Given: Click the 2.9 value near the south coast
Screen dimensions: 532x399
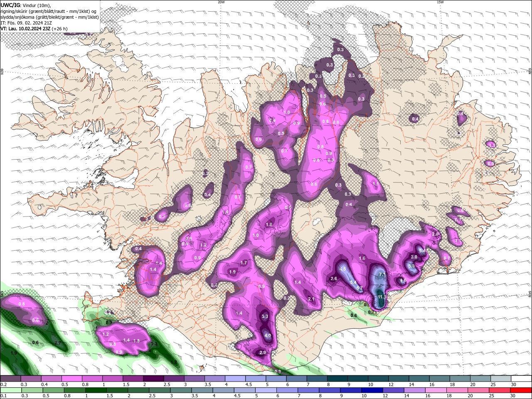Looking at the screenshot, I should (x=262, y=352).
